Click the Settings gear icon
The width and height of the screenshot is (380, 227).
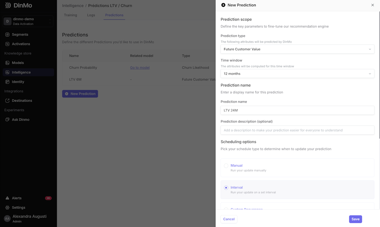click(x=8, y=208)
